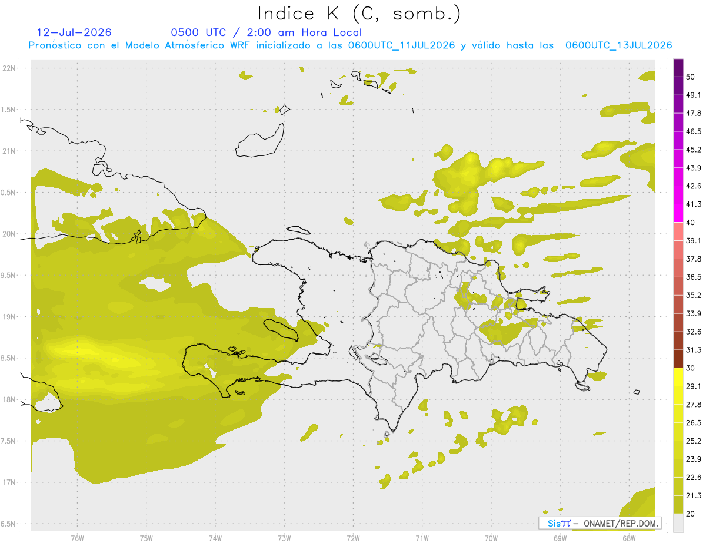Viewport: 706px width, 546px height.
Task: Click the colorbar segment between 20 and 21.3
Action: pos(679,504)
